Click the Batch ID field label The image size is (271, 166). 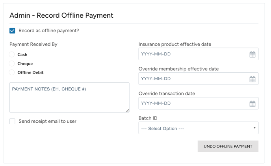(148, 118)
